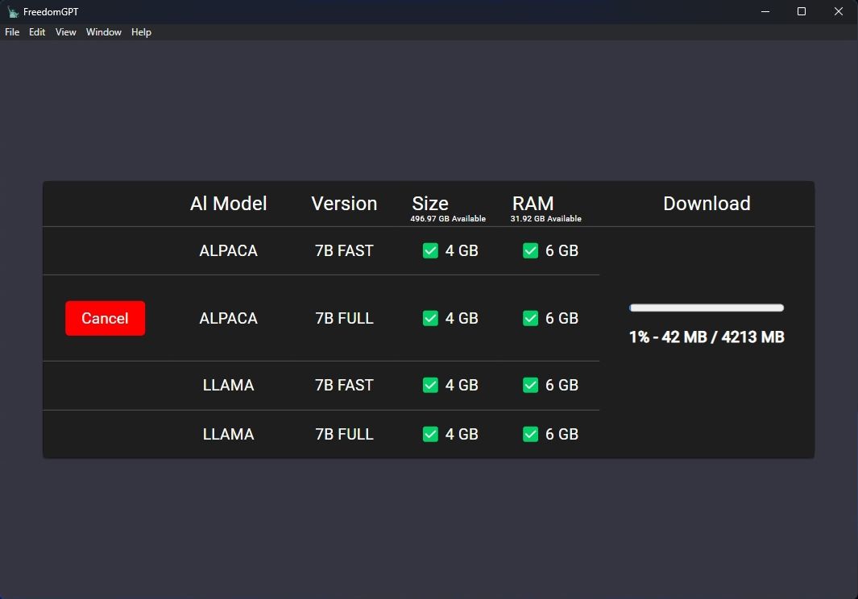This screenshot has height=599, width=858.
Task: Open the Edit menu
Action: pyautogui.click(x=36, y=32)
